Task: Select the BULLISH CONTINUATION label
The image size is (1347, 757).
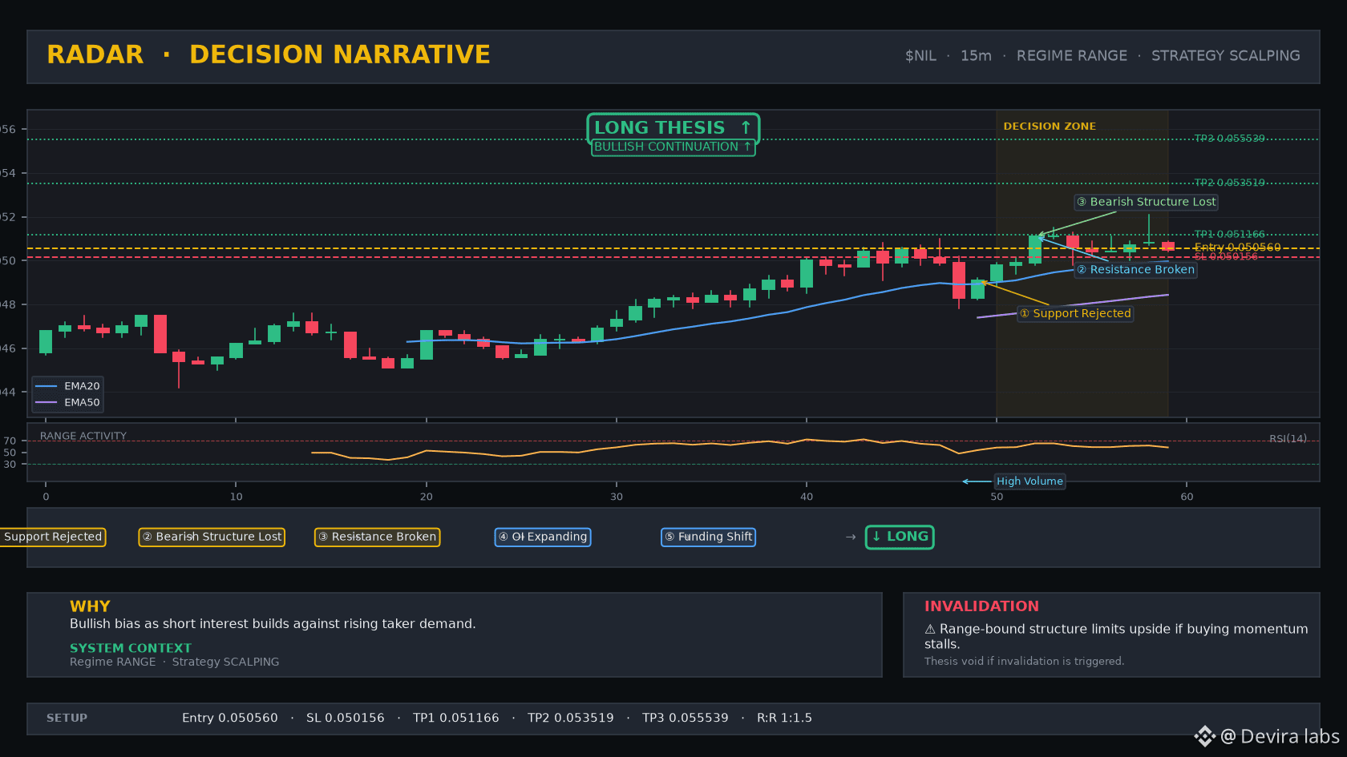Action: (x=673, y=147)
